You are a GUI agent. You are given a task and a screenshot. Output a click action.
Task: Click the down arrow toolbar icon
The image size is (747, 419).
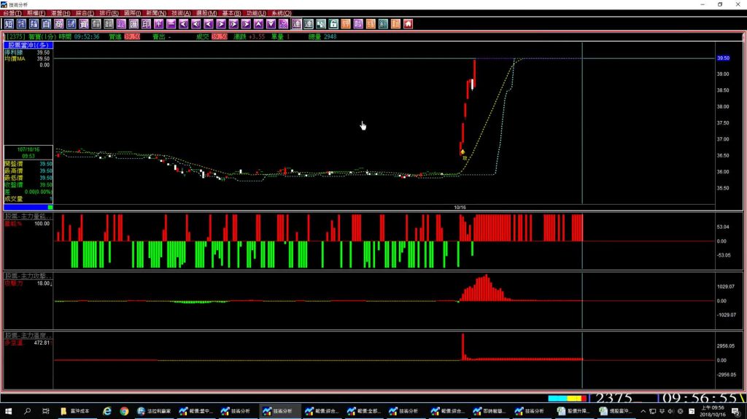pyautogui.click(x=271, y=24)
